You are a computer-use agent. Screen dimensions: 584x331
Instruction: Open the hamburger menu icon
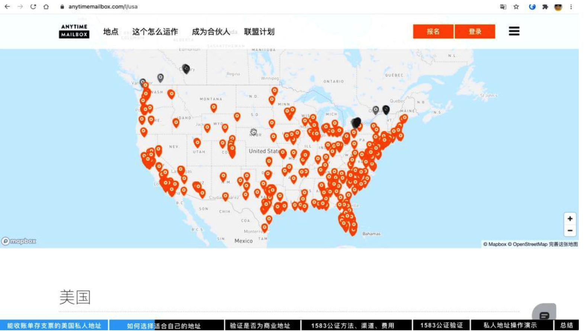coord(514,31)
